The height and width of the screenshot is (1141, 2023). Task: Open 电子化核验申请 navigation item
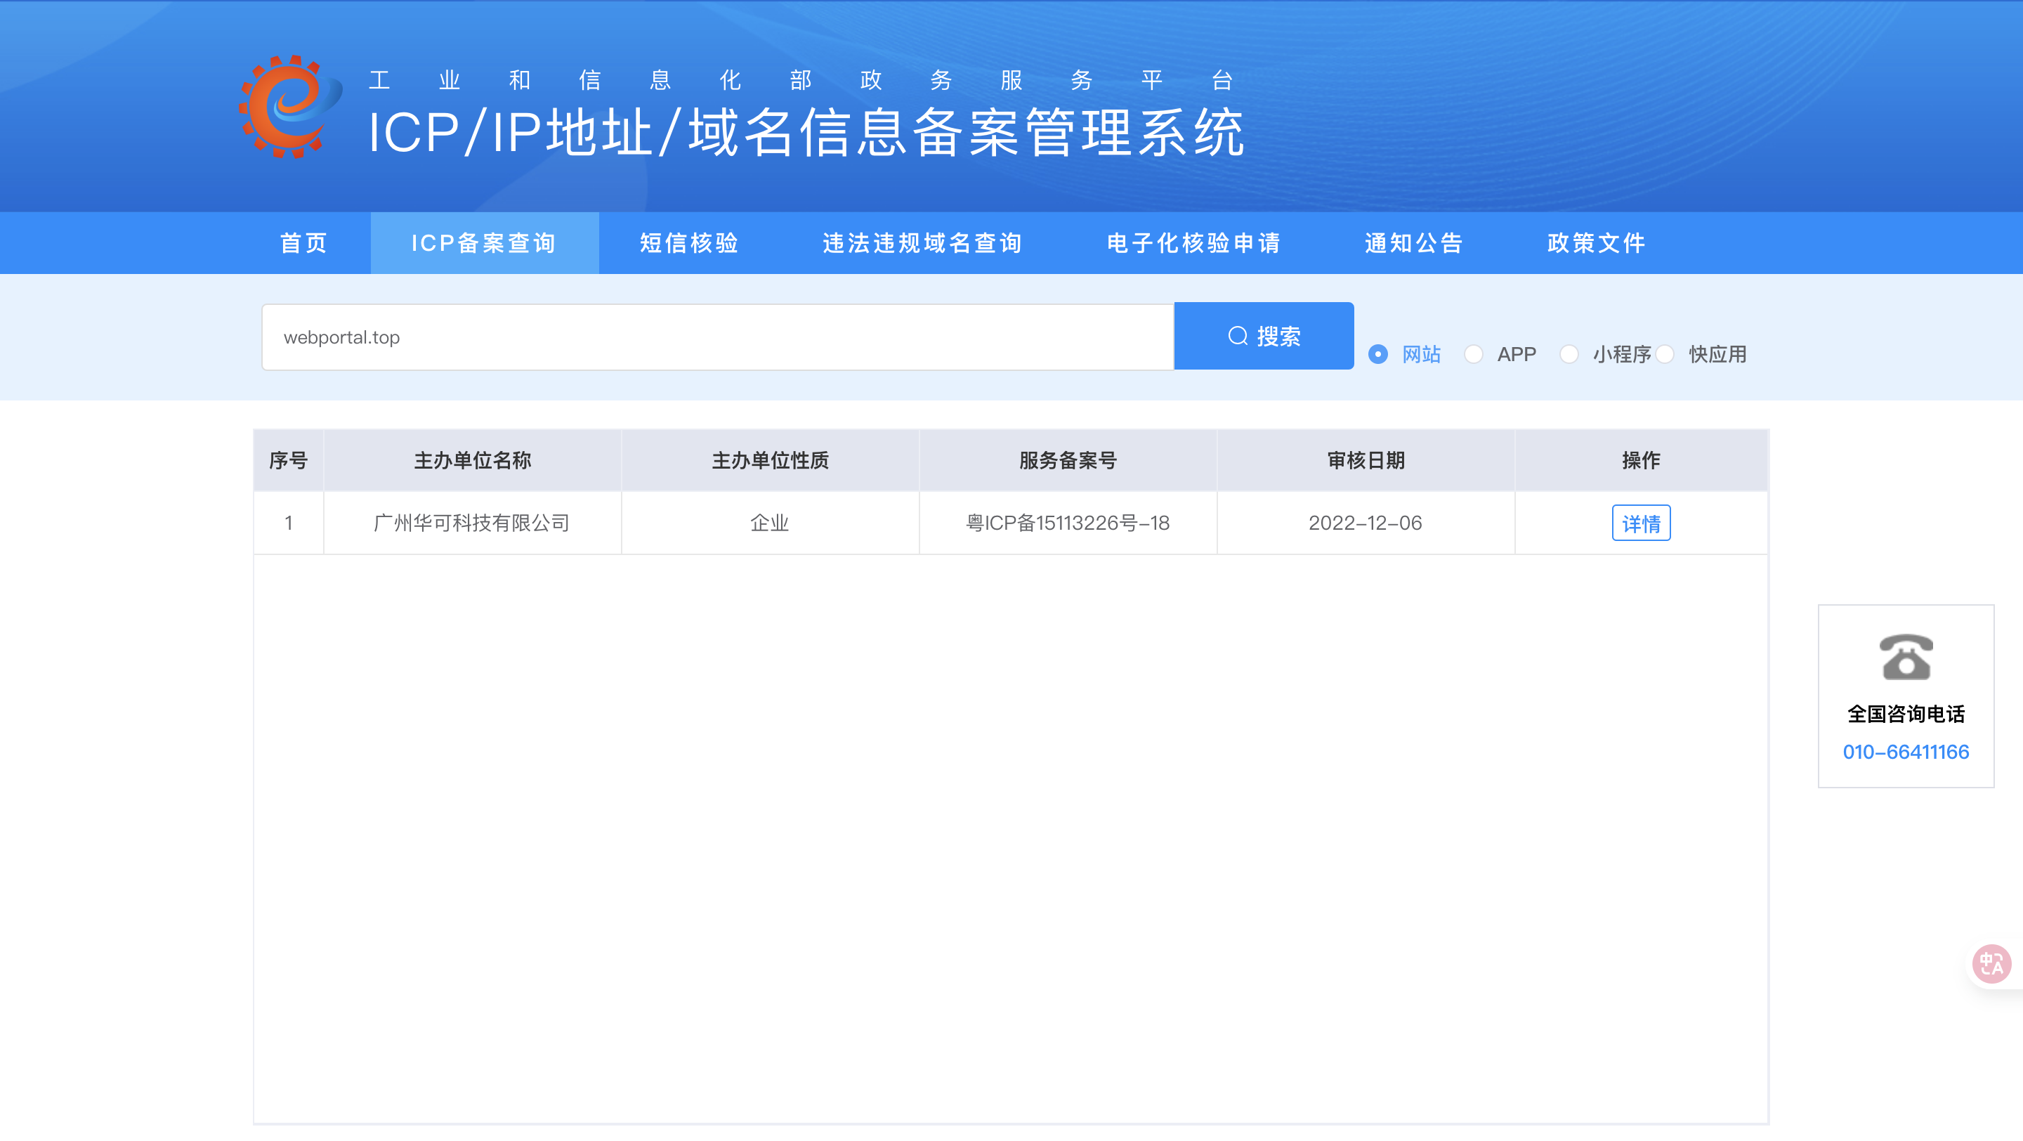coord(1193,242)
